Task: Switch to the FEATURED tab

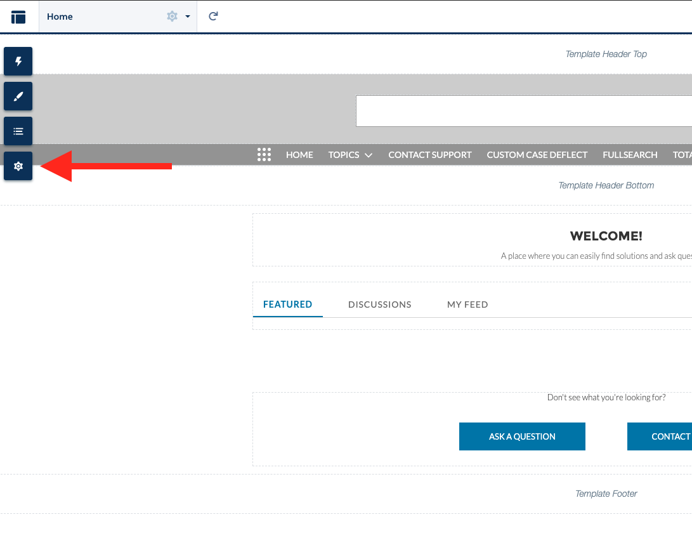Action: pyautogui.click(x=287, y=305)
